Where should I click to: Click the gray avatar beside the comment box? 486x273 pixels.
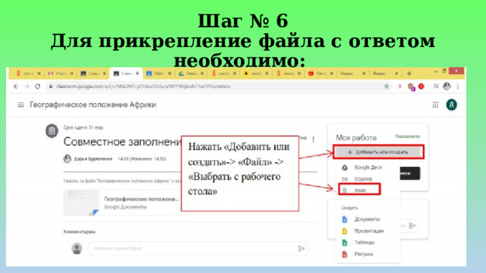coord(77,248)
